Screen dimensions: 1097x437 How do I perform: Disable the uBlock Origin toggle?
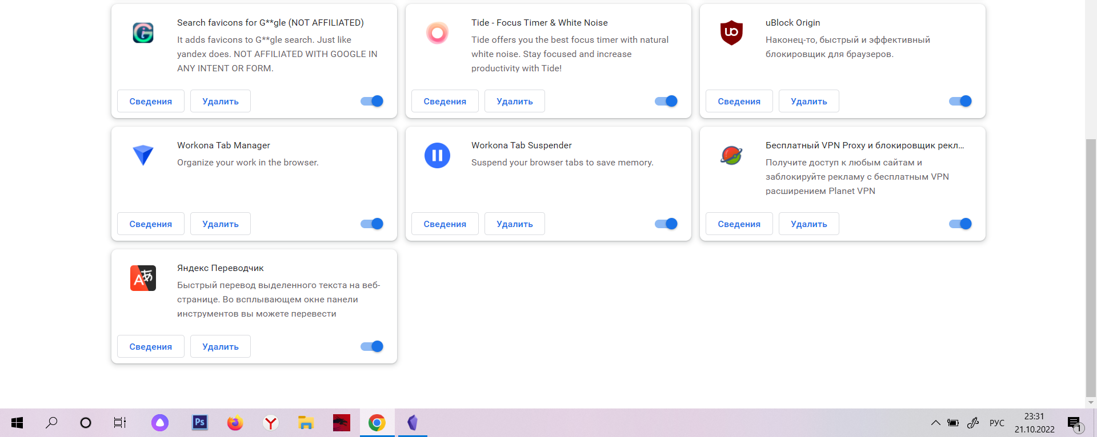(960, 101)
